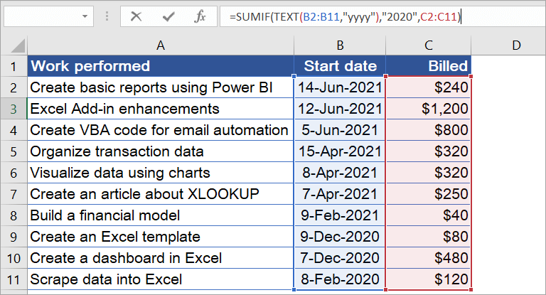Screen dimensions: 546x295
Task: Click the Cancel formula X icon
Action: click(136, 16)
